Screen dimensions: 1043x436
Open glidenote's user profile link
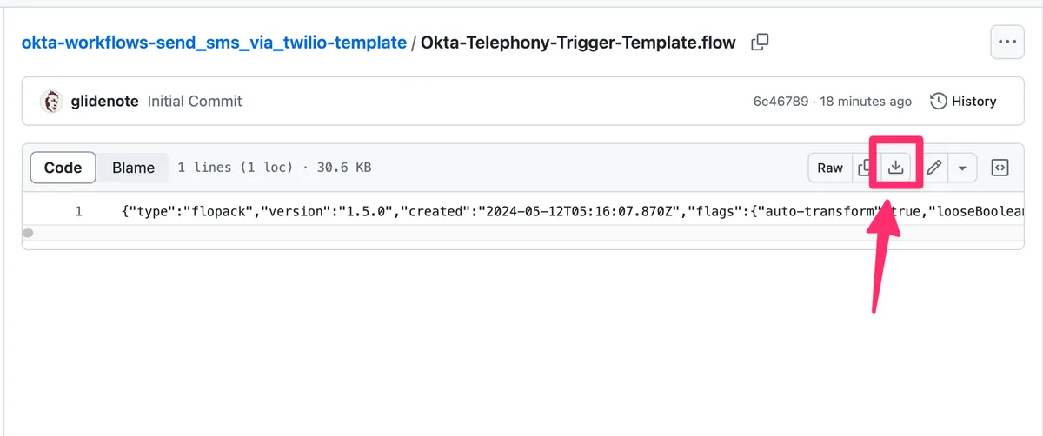[x=105, y=102]
